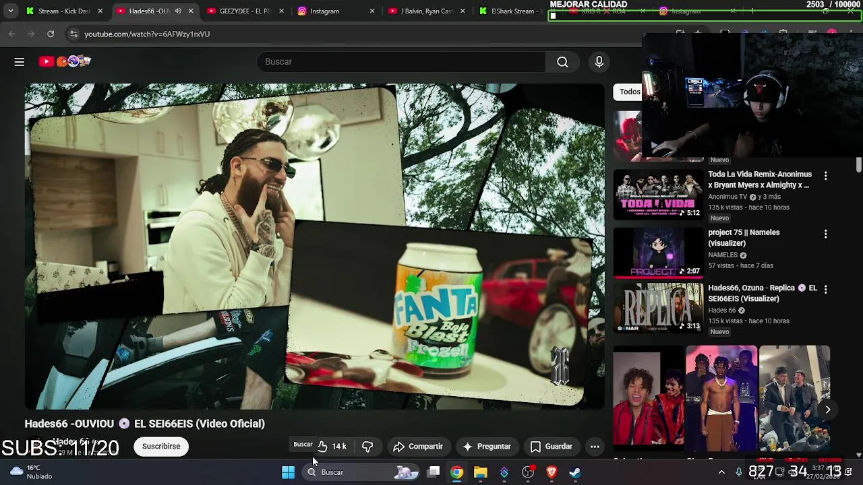Screen dimensions: 863x485
Task: Click the Compartir share button
Action: [418, 447]
